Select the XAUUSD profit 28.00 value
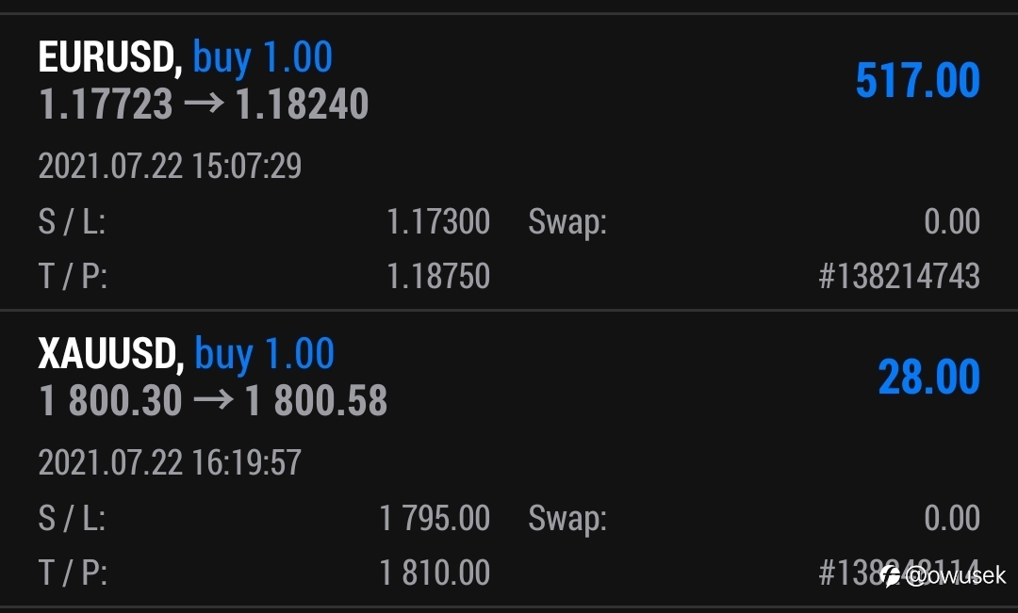 [x=929, y=377]
